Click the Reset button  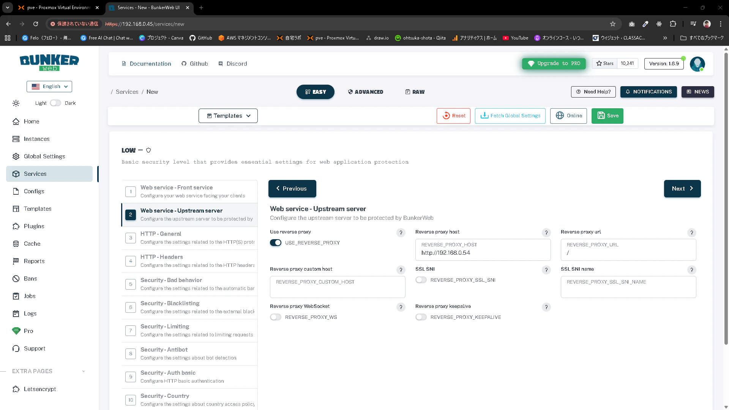[x=453, y=116]
